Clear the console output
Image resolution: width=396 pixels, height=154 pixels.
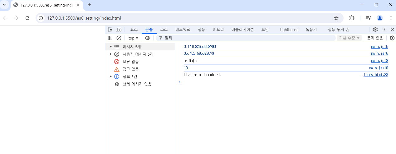tap(119, 38)
